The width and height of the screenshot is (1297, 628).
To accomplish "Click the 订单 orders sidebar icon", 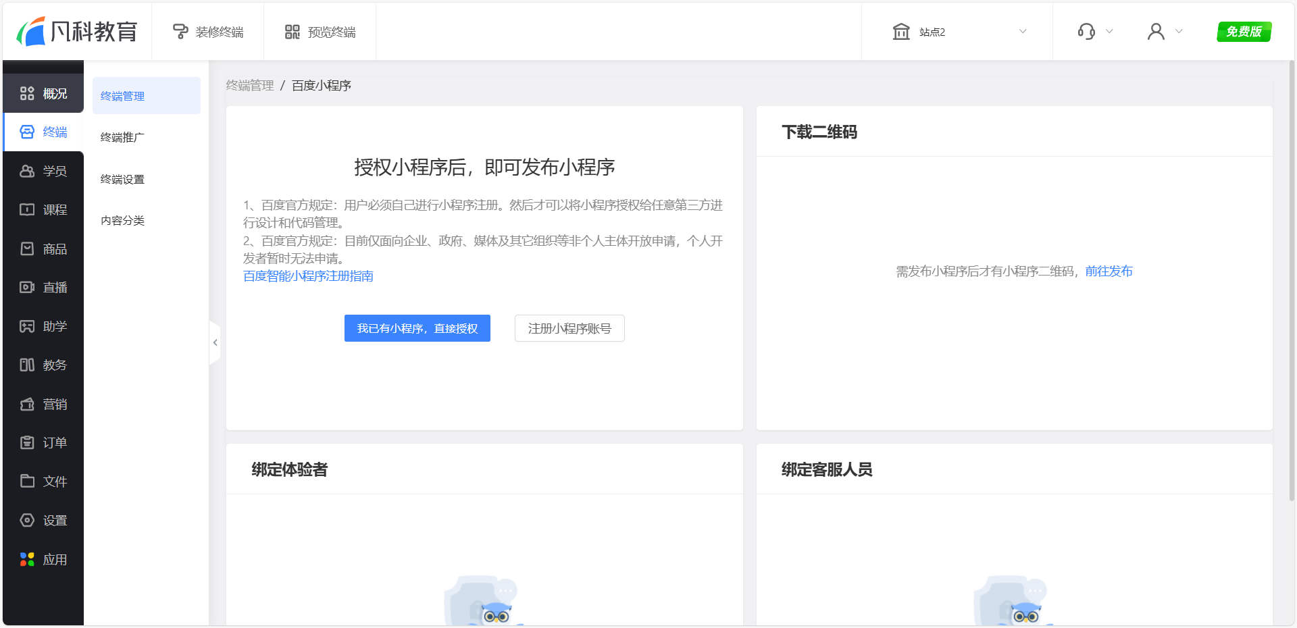I will [x=27, y=443].
